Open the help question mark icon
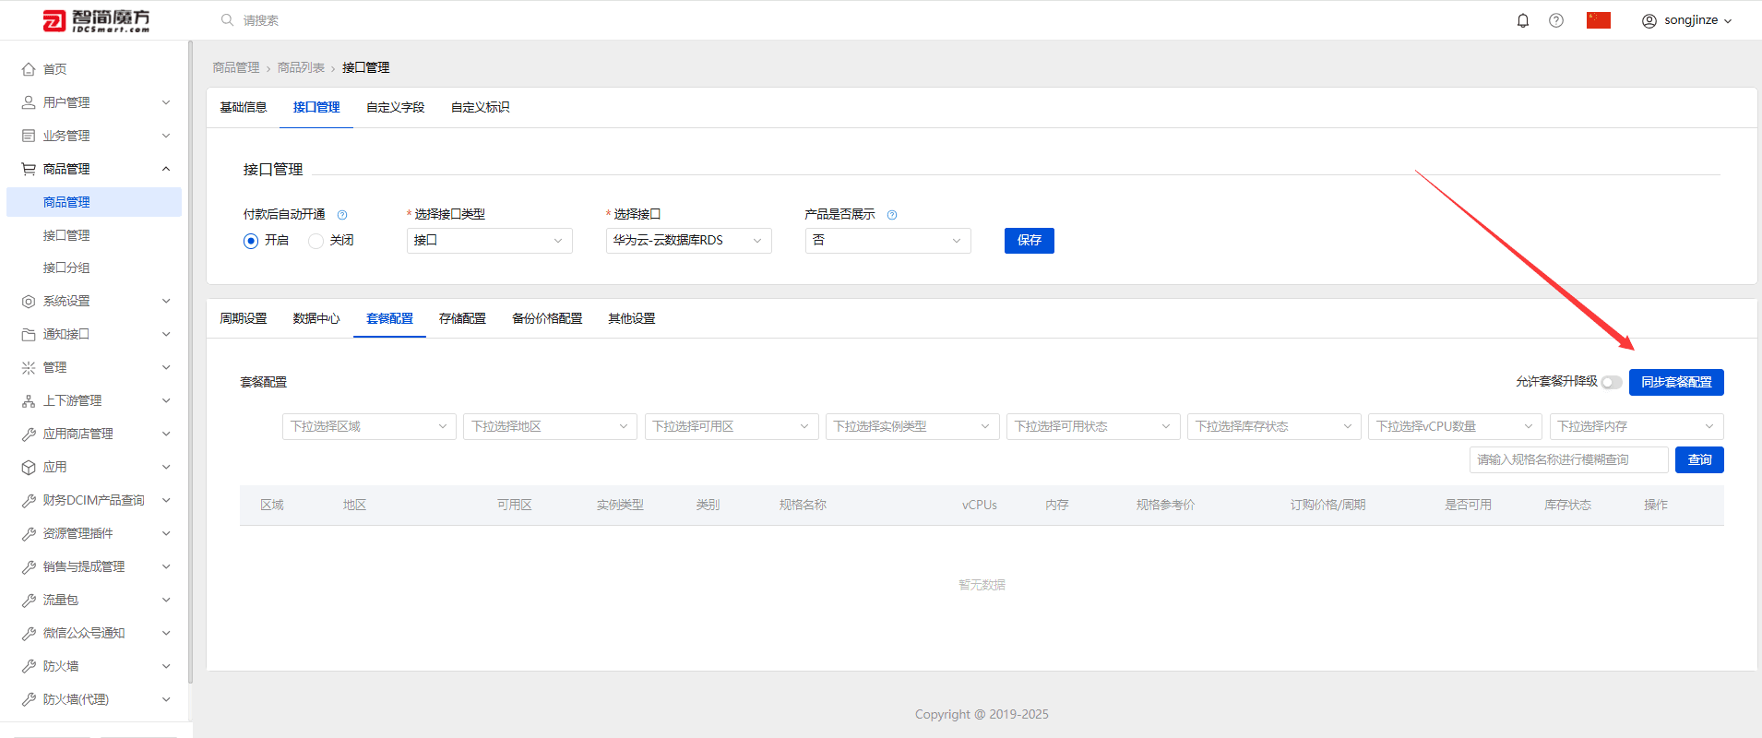This screenshot has height=738, width=1762. tap(1556, 20)
